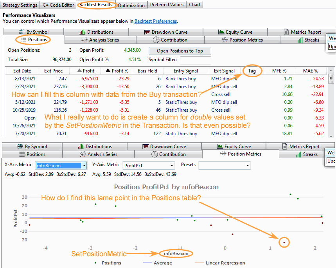Open the C# Code Editor tab
This screenshot has height=268, width=336.
[57, 5]
